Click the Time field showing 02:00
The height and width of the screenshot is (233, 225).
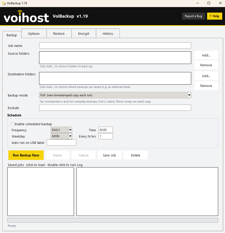(106, 130)
